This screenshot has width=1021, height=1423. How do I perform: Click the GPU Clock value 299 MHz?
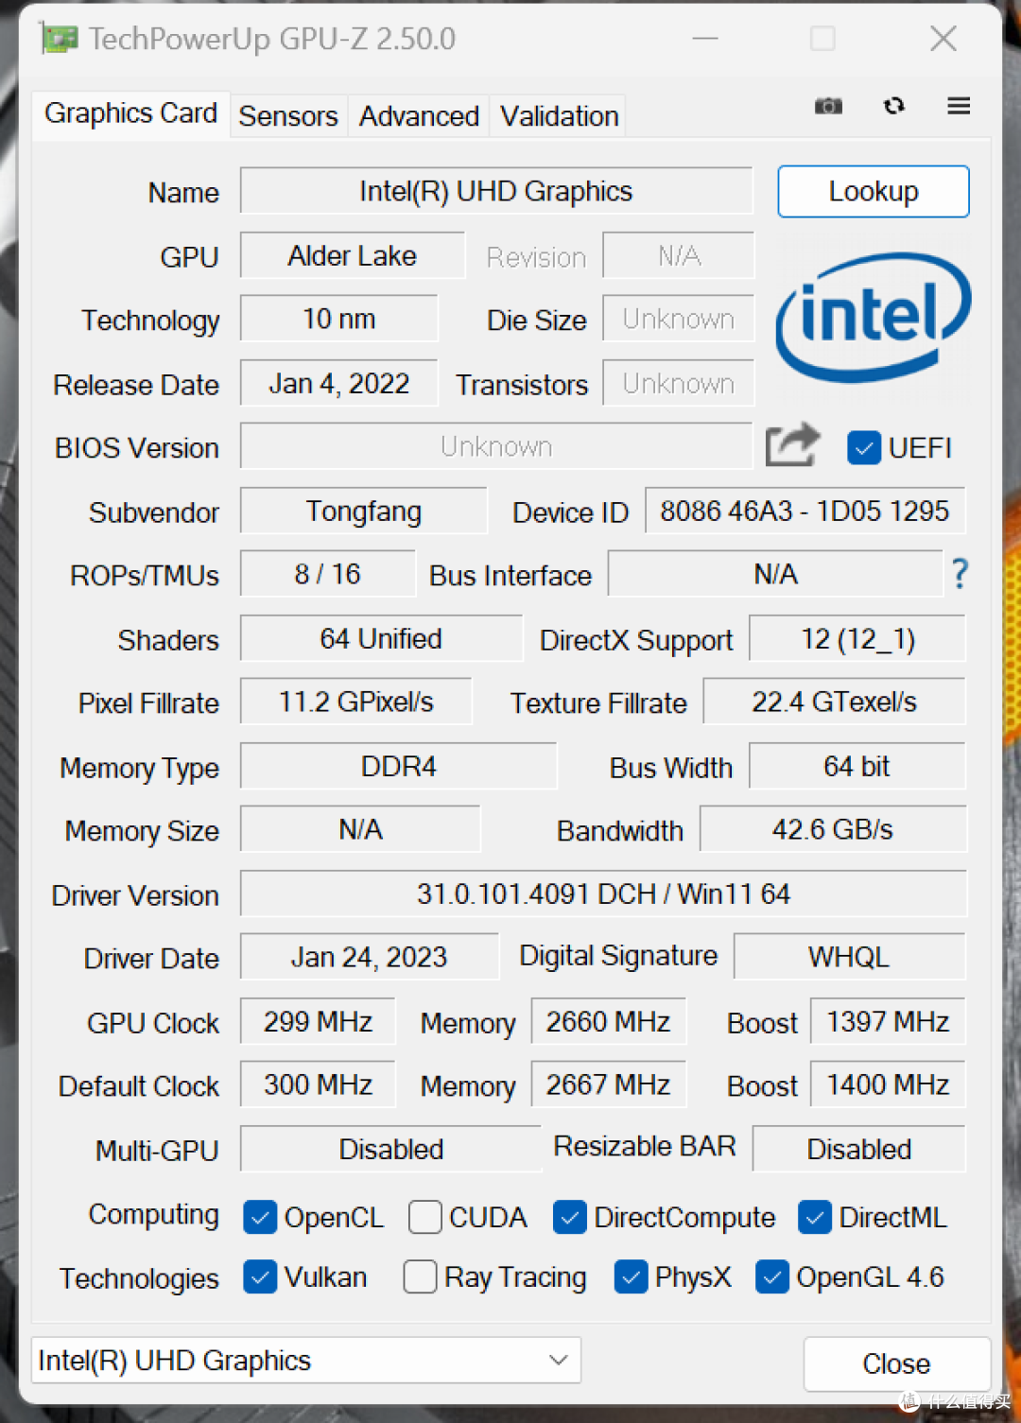click(x=318, y=1021)
